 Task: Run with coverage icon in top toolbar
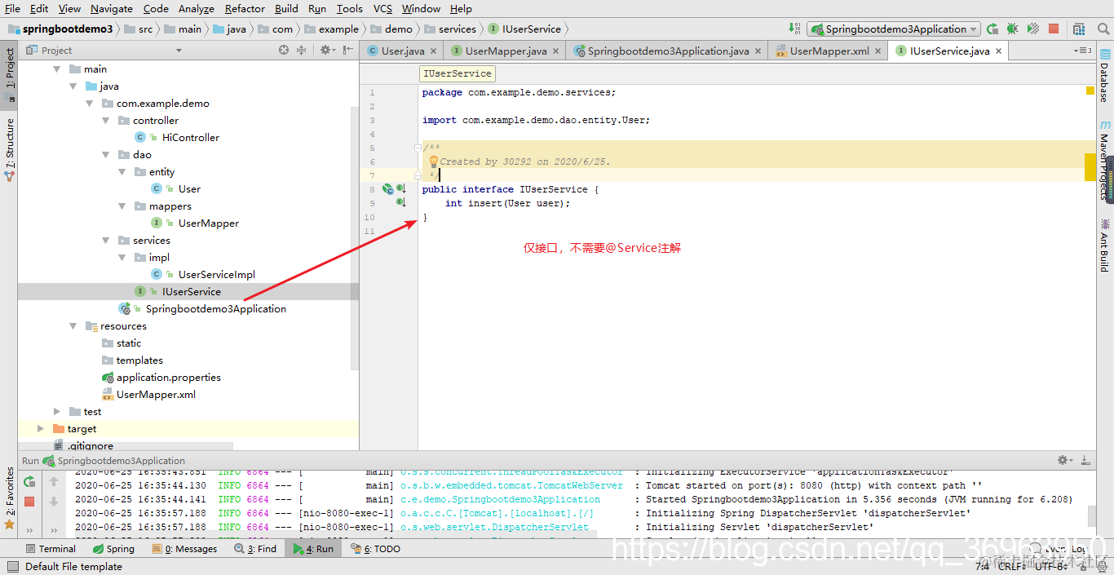click(x=1033, y=29)
